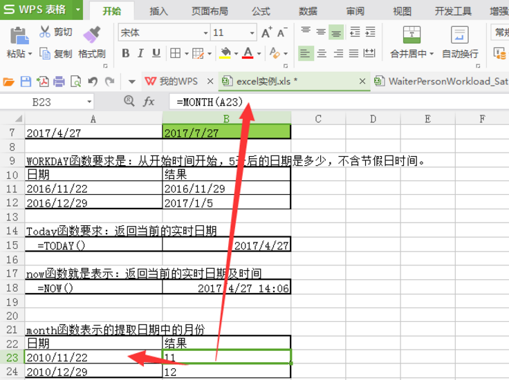This screenshot has height=380, width=509.
Task: Select the Format Painter brush
Action: point(91,35)
